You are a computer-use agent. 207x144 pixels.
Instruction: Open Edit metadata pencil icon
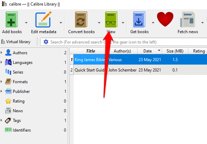click(x=44, y=20)
